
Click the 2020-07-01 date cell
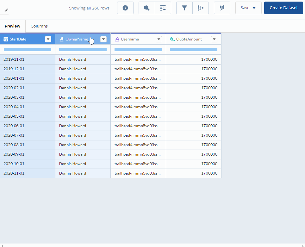(28, 135)
